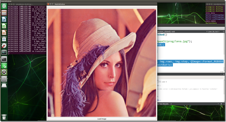Click the split editor icon beside Line/Col

[224, 32]
